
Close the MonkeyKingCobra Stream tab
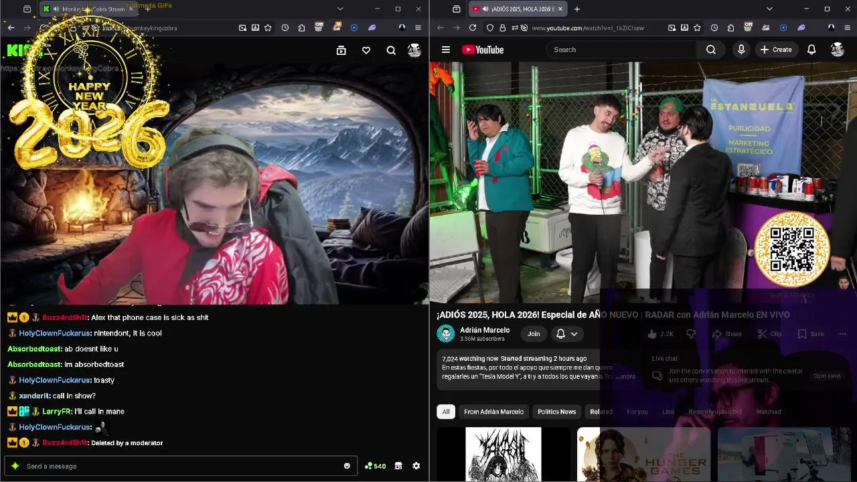coord(131,9)
